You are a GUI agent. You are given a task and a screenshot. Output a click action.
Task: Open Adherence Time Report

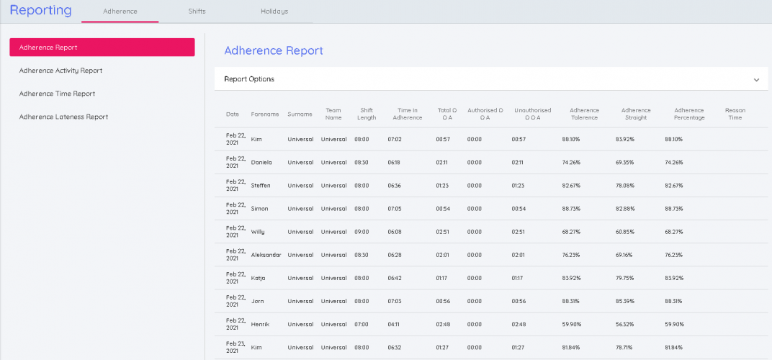click(x=57, y=94)
